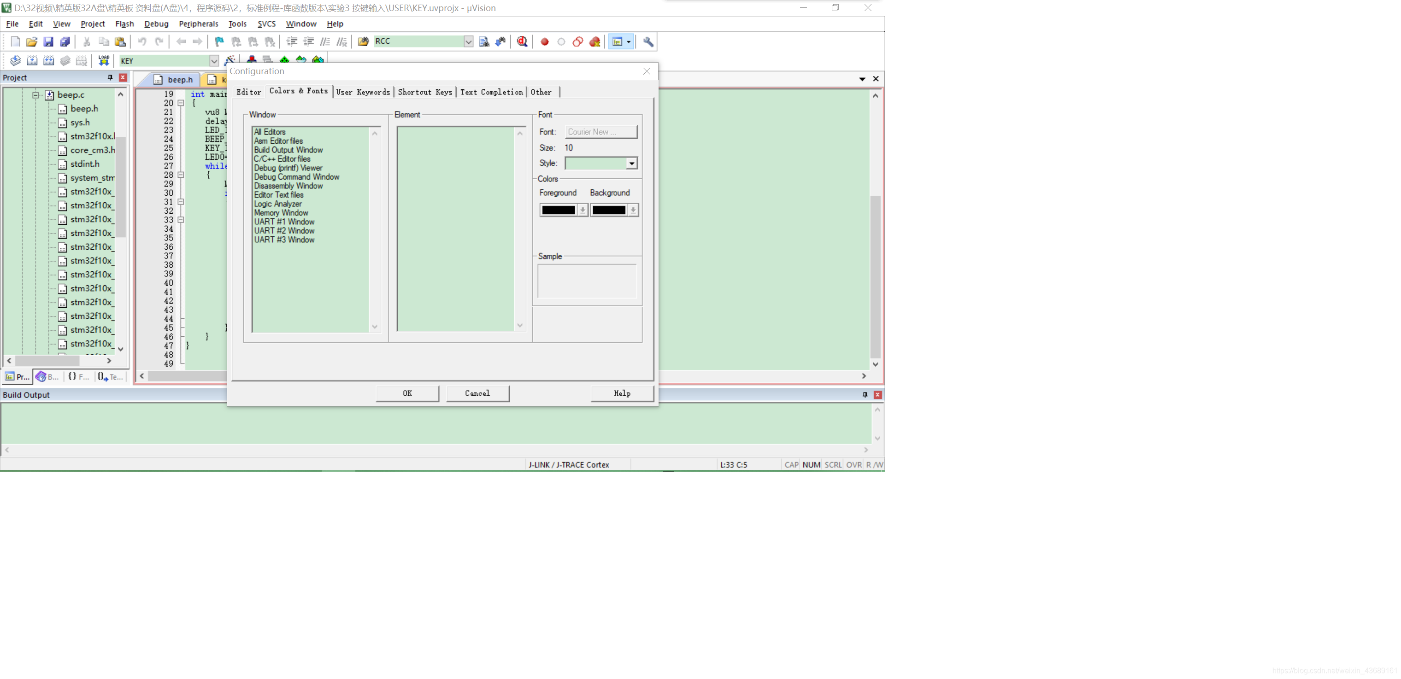Select Disassembly Window list entry
Viewport: 1401px width, 679px height.
click(288, 186)
